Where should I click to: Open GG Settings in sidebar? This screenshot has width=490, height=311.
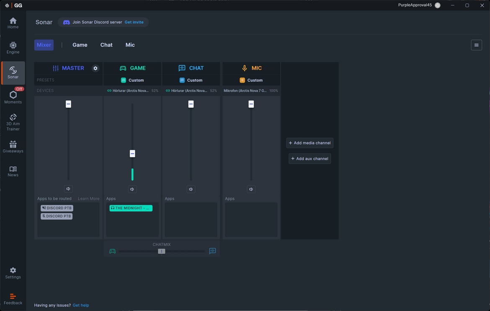[x=13, y=273]
